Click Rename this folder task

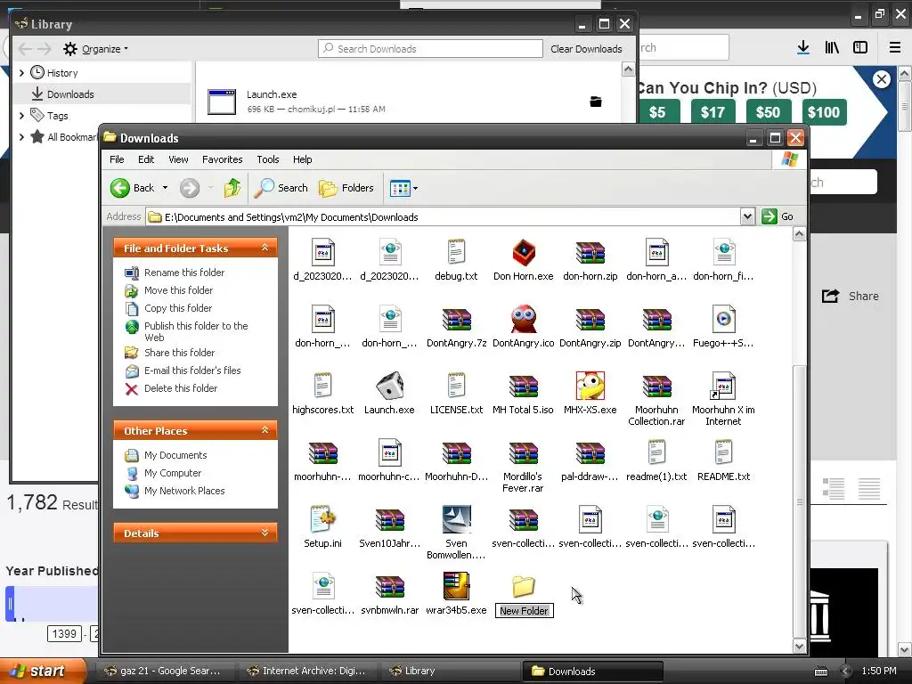(x=183, y=273)
